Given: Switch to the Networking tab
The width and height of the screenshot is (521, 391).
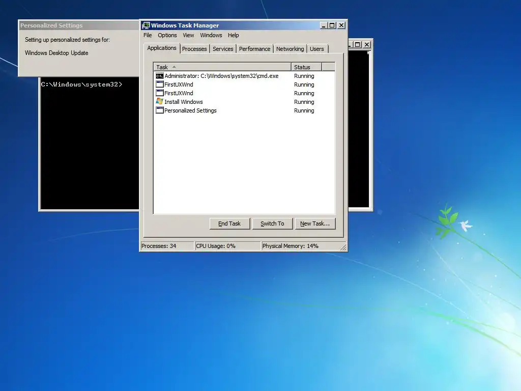Looking at the screenshot, I should pos(290,49).
